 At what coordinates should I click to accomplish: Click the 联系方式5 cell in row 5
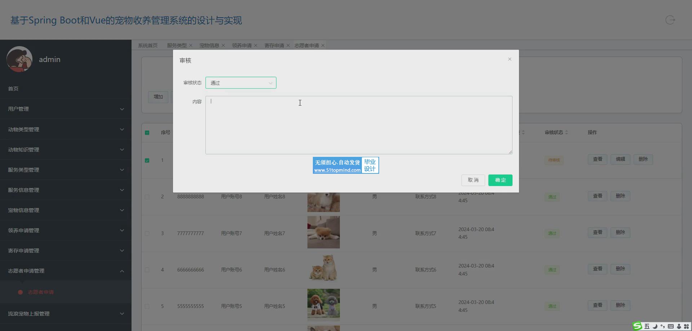tap(426, 307)
